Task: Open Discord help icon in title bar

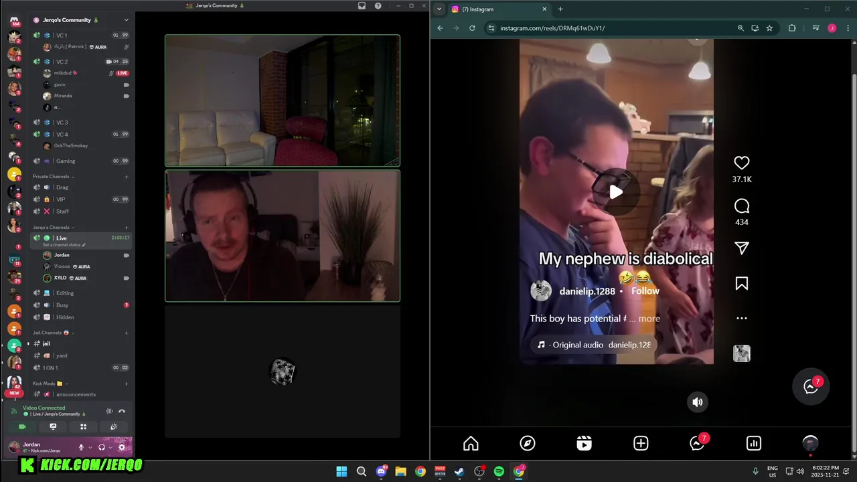Action: [378, 5]
